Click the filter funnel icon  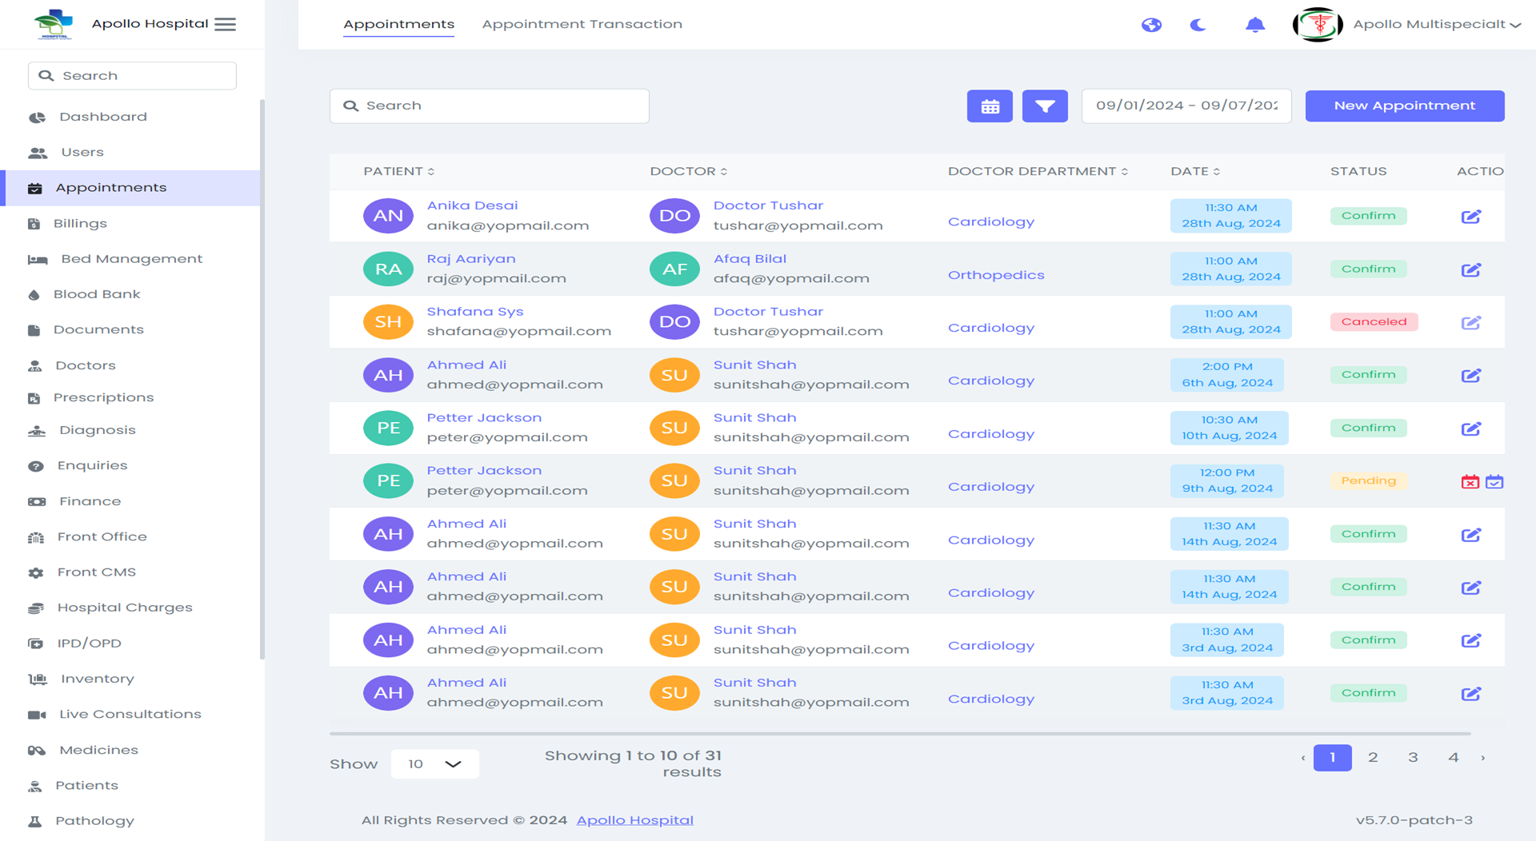[x=1045, y=106]
